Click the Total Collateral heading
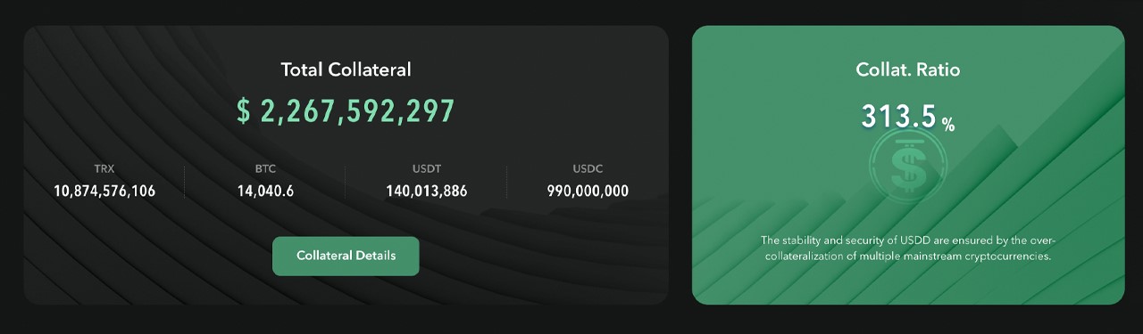Viewport: 1143px width, 334px height. [x=346, y=69]
